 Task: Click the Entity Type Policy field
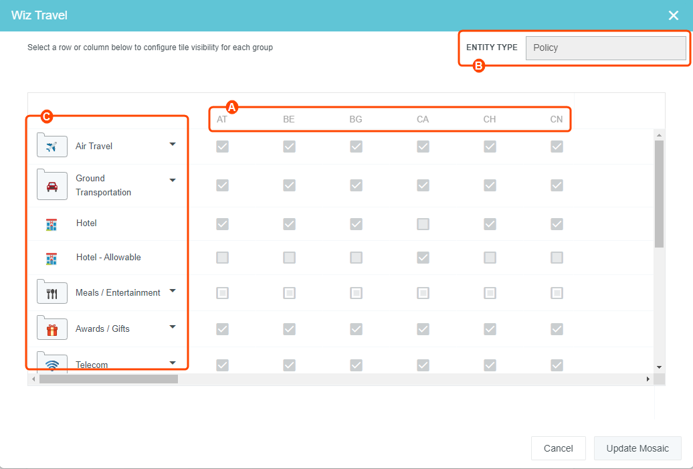coord(605,48)
